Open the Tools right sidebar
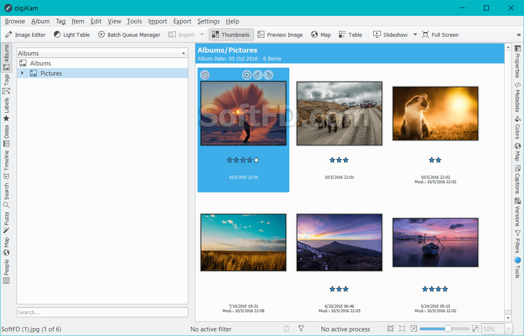This screenshot has width=524, height=336. [x=518, y=267]
